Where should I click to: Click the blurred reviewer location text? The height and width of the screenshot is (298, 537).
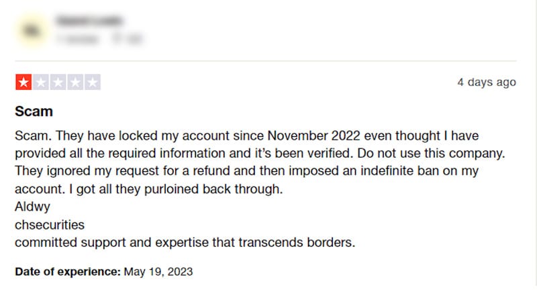tap(128, 39)
